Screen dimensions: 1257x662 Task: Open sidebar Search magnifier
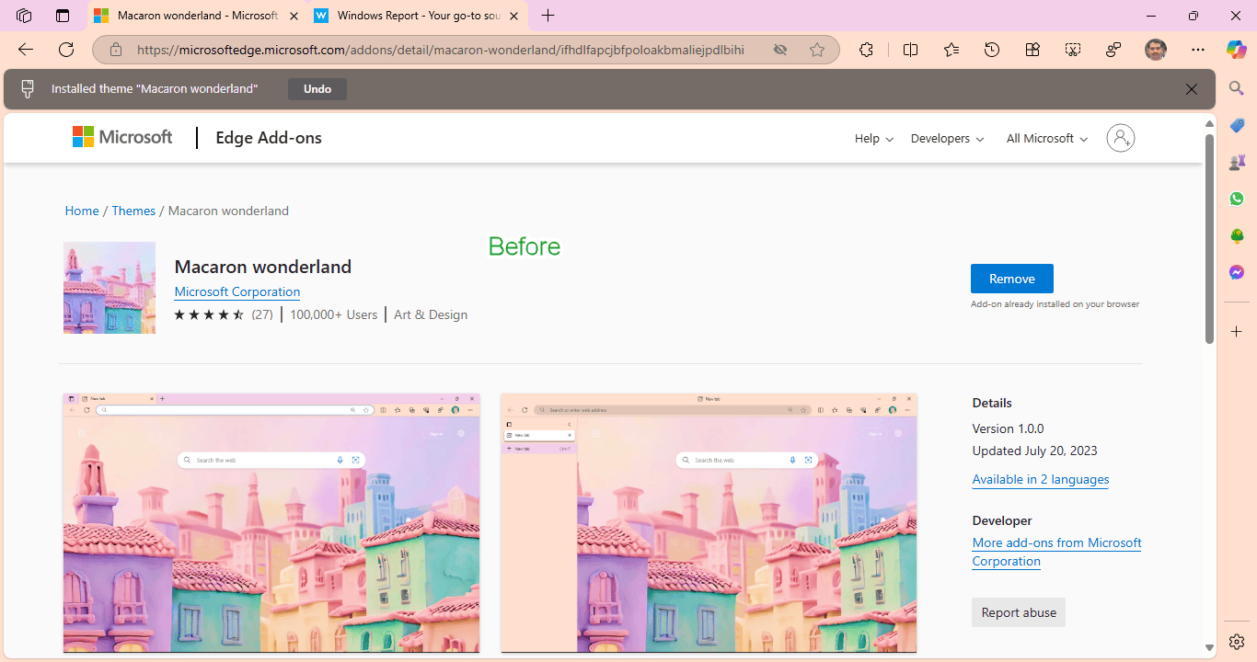point(1237,88)
